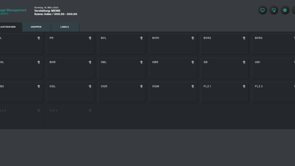The height and width of the screenshot is (166, 295).
Task: Toggle the status icon on OGM card
Action: coord(192,86)
